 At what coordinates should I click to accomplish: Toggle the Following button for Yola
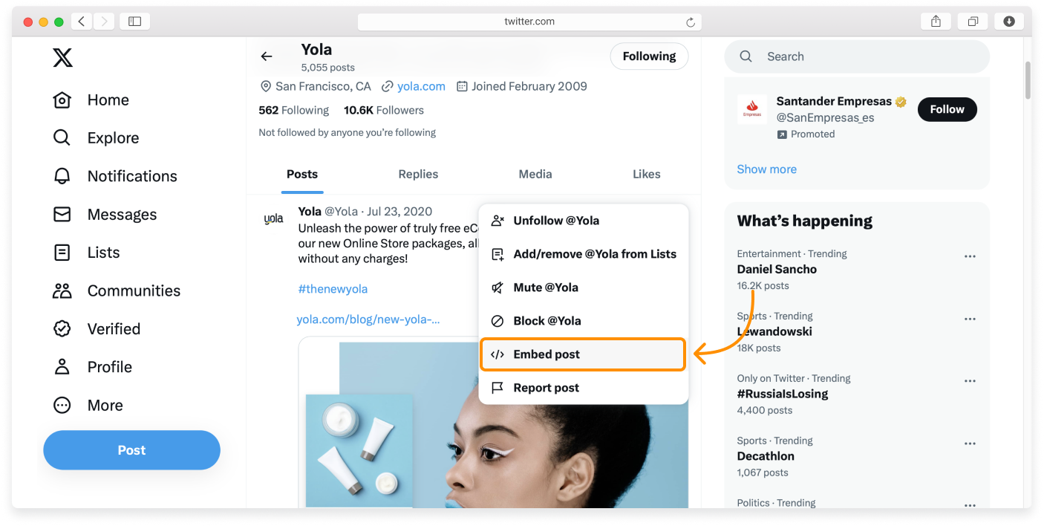[649, 56]
